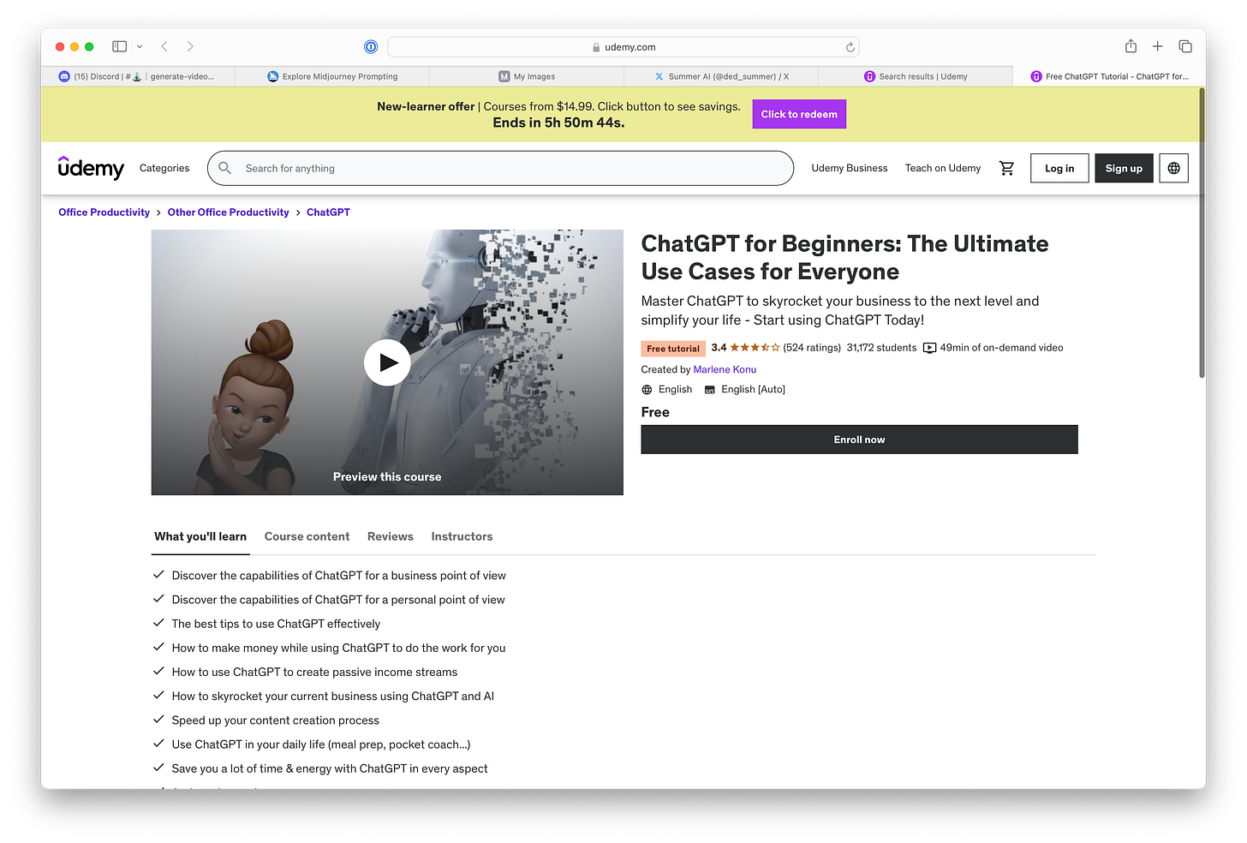
Task: Open Safari sidebar toggle icon
Action: pos(119,46)
